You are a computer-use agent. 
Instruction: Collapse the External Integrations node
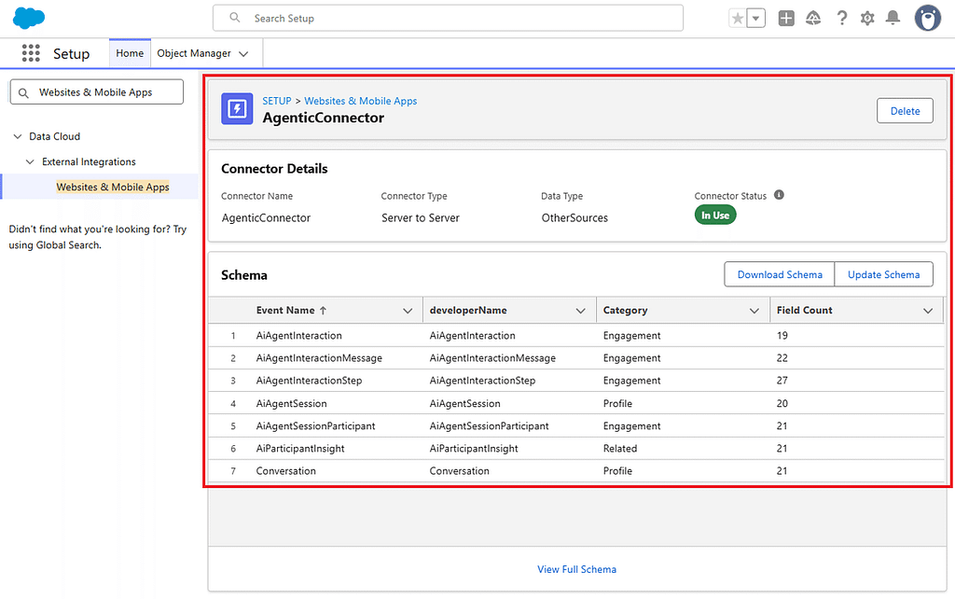tap(30, 162)
